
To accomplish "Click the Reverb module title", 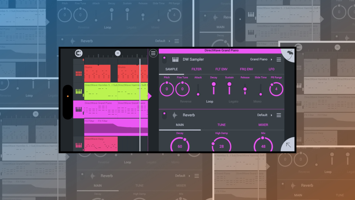I will click(189, 115).
